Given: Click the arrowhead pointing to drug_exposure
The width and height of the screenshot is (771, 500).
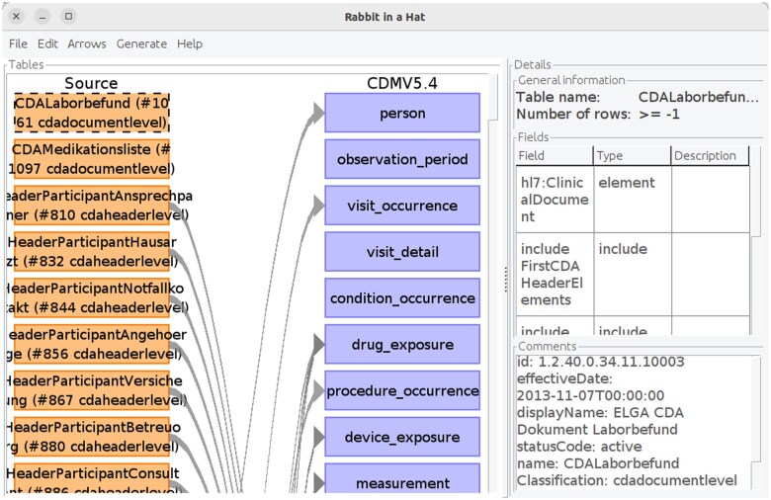Looking at the screenshot, I should click(x=318, y=344).
